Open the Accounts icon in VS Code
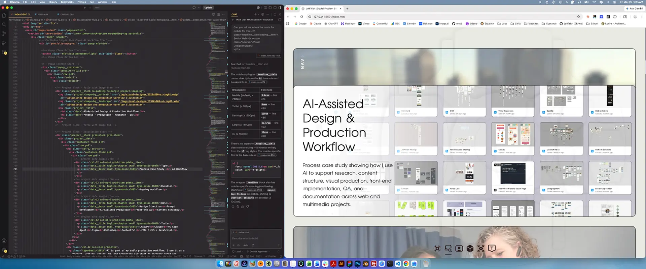 point(4,241)
